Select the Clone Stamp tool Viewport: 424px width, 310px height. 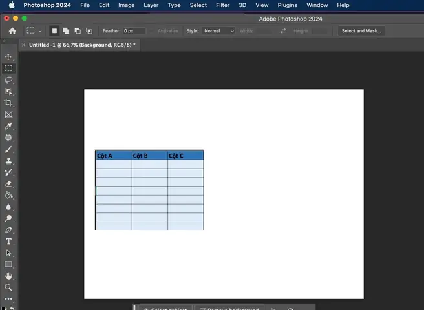point(8,161)
